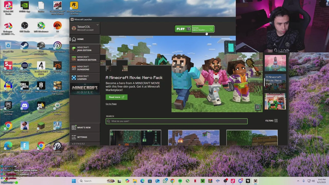This screenshot has width=329, height=185.
Task: Open WhatsApp from the taskbar
Action: 165,181
